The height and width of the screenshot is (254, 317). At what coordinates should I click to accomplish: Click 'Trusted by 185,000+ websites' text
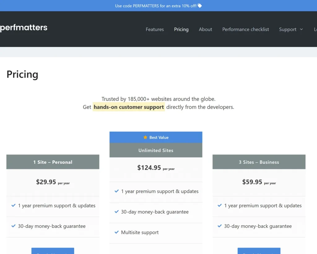tap(158, 99)
